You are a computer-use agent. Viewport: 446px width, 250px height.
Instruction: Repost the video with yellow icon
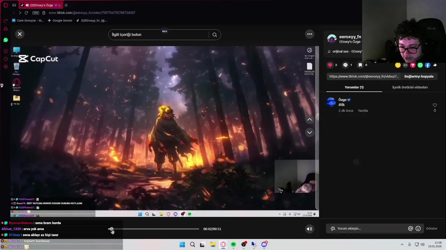[x=398, y=65]
